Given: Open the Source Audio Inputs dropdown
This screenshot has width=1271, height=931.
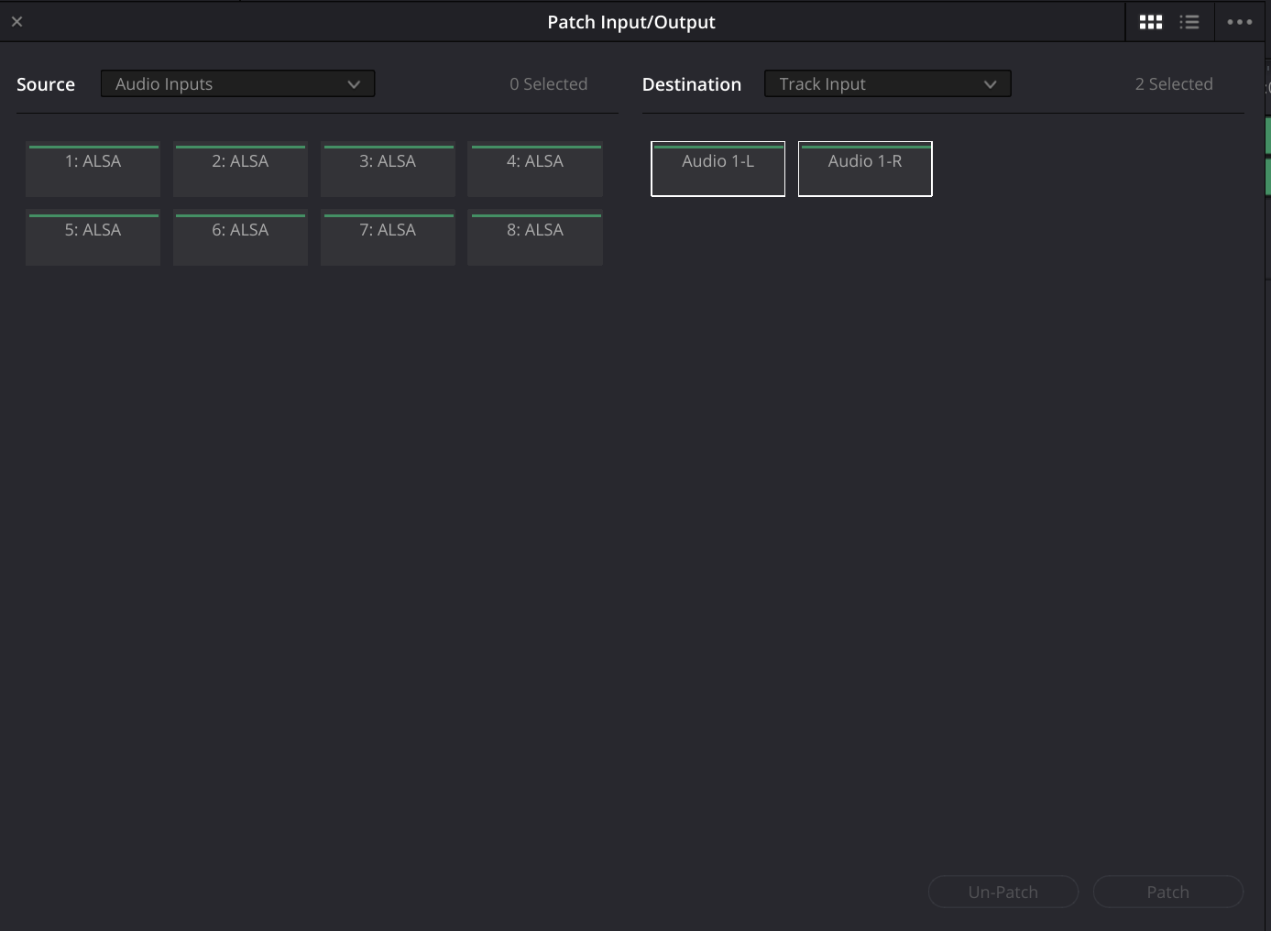Looking at the screenshot, I should point(237,84).
